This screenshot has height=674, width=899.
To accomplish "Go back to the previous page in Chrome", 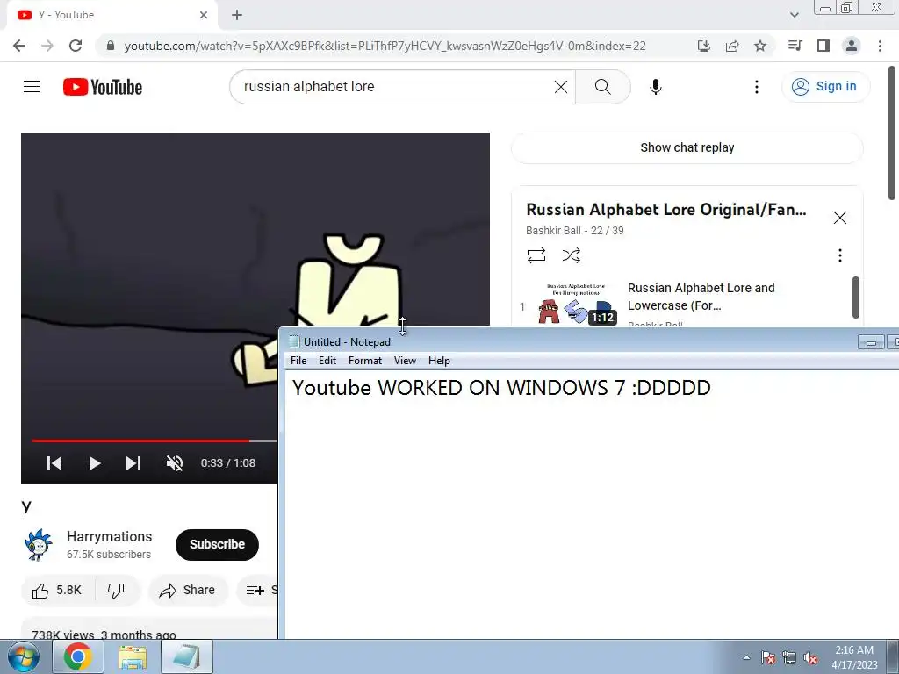I will coord(19,46).
